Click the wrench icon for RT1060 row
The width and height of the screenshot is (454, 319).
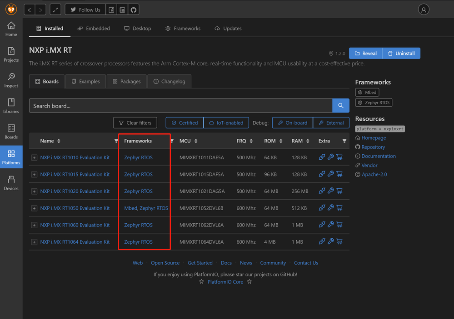click(331, 225)
